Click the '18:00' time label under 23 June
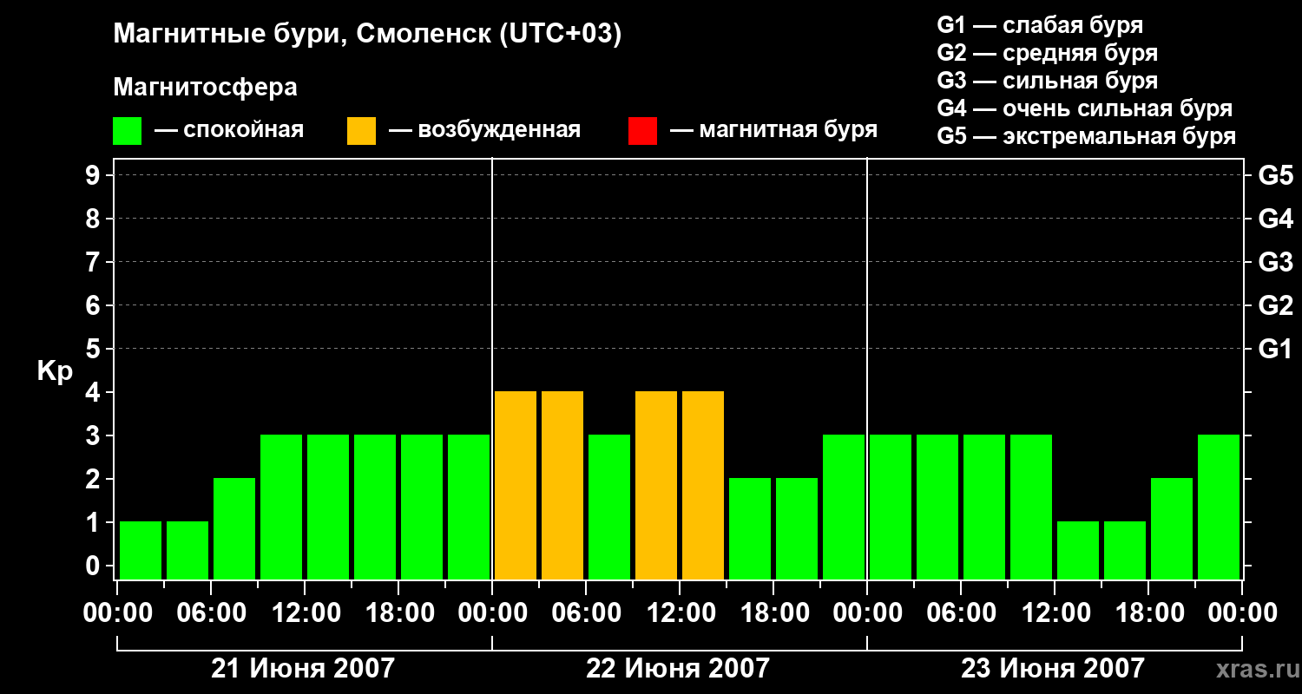1302x694 pixels. pyautogui.click(x=1148, y=613)
